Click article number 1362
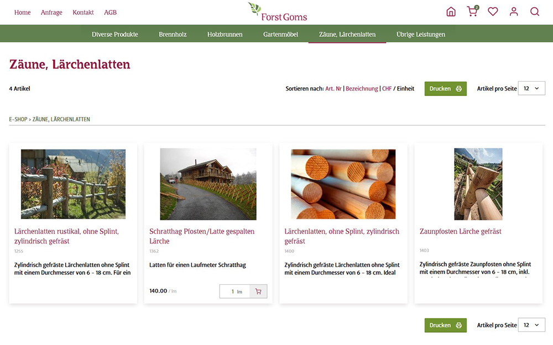The width and height of the screenshot is (553, 345). (x=154, y=251)
